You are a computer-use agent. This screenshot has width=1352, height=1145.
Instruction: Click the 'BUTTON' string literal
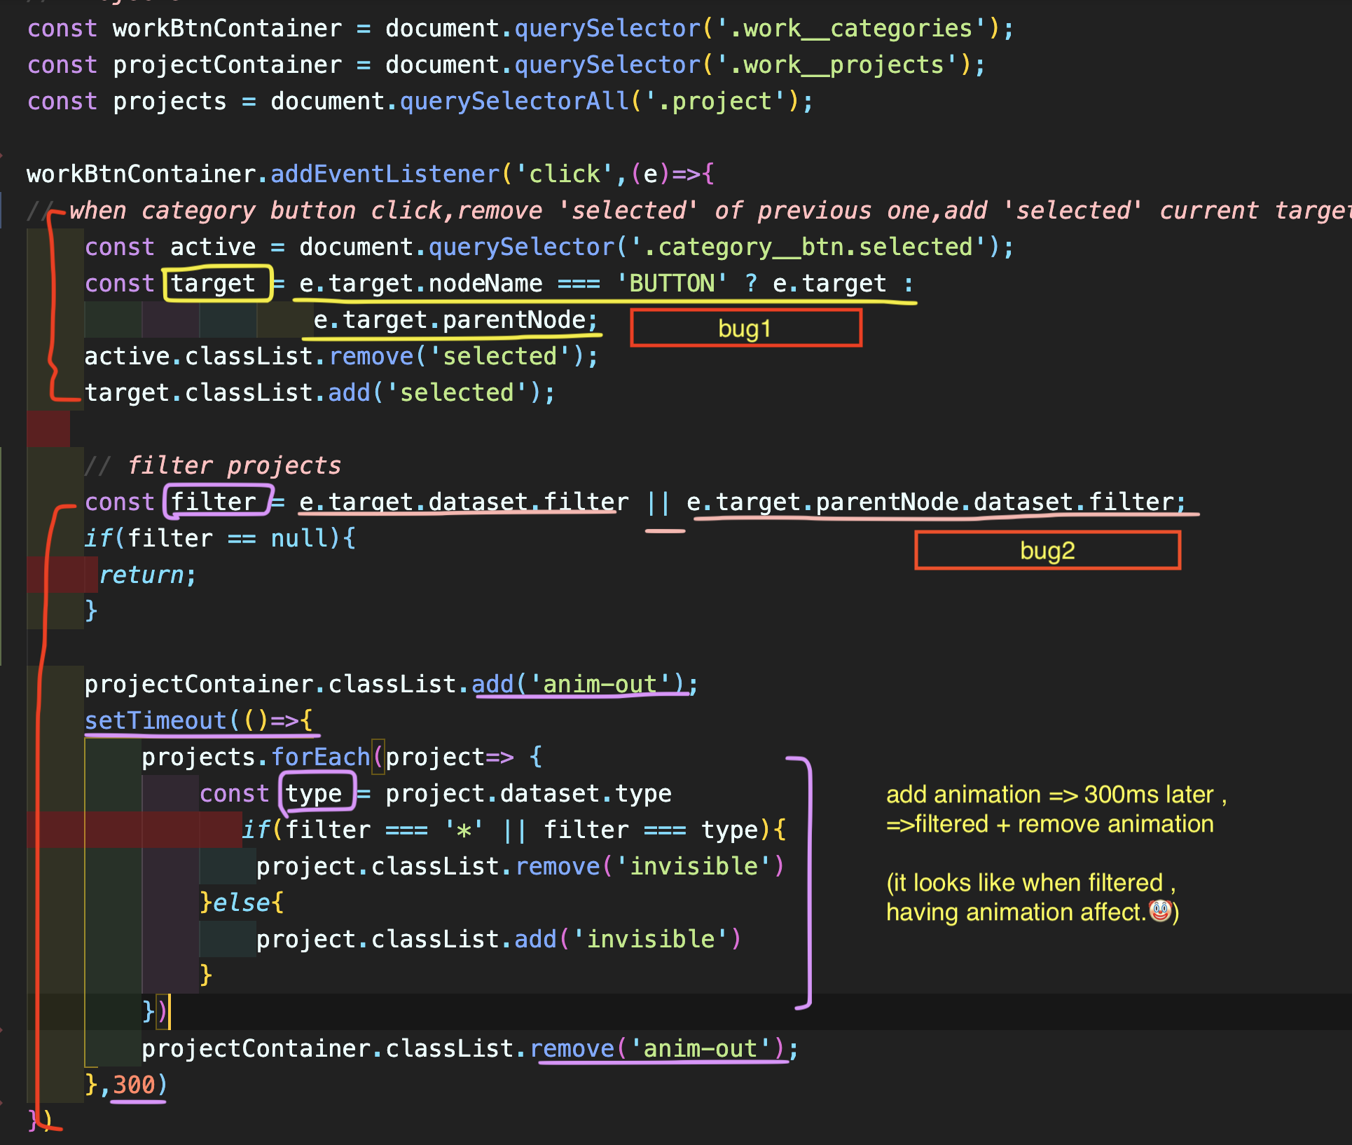tap(671, 283)
